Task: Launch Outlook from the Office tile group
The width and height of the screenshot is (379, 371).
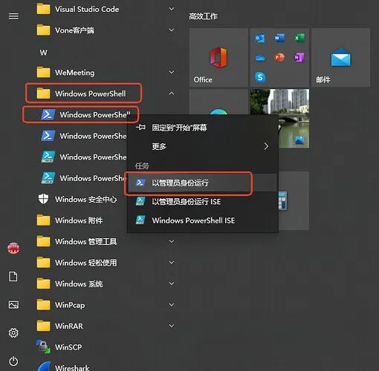Action: (x=260, y=39)
